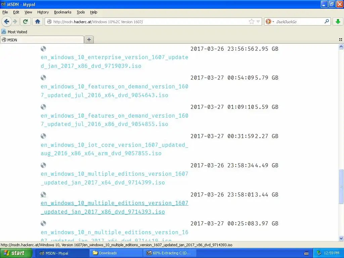Switch to MSDN - Mypal taskbar button
The image size is (344, 258).
point(62,253)
